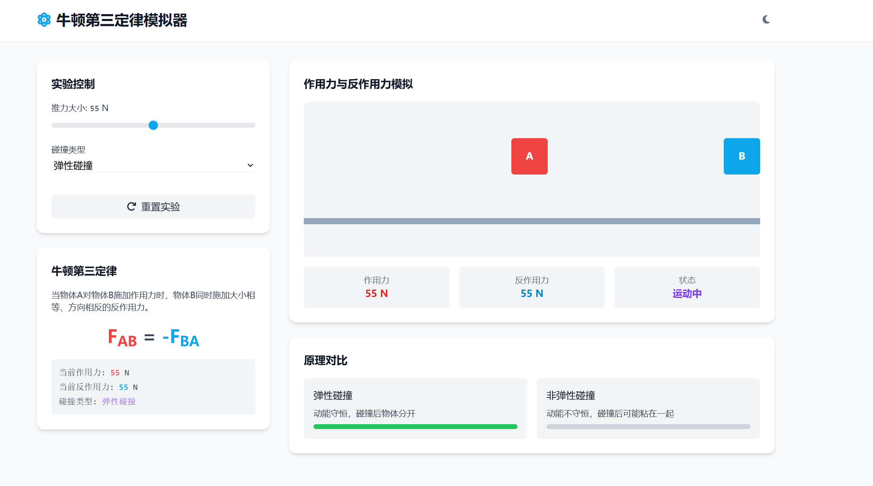Click the dropdown chevron arrow

pyautogui.click(x=250, y=165)
